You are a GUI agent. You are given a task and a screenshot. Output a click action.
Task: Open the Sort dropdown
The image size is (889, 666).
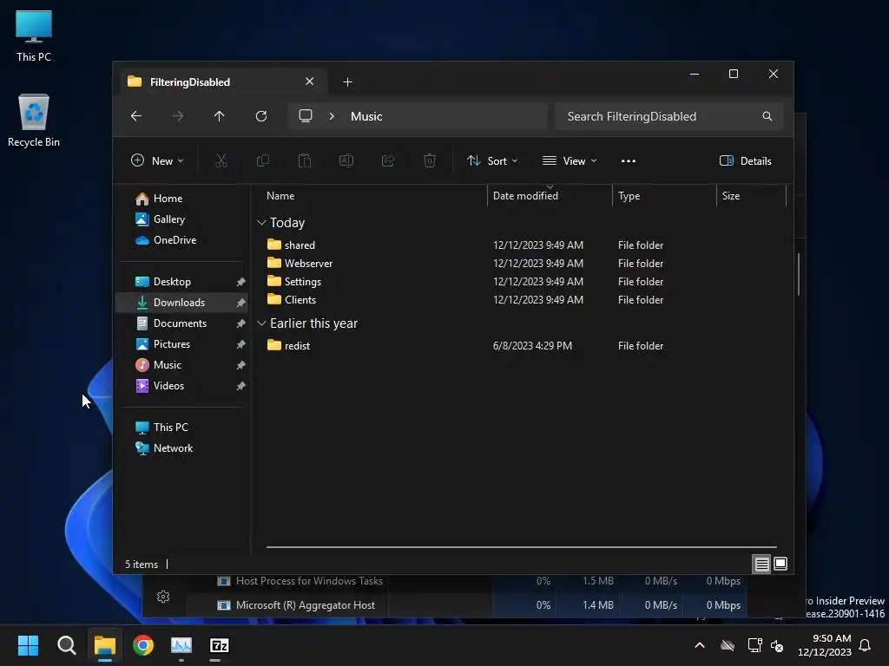[491, 160]
